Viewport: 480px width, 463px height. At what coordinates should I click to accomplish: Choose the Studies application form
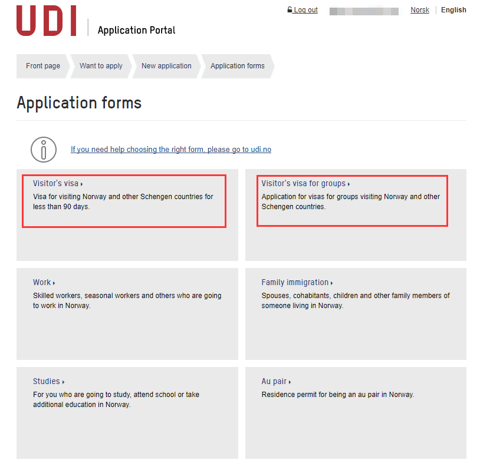click(47, 382)
